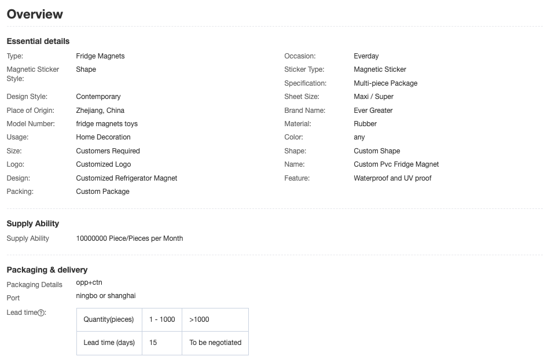Click the 'Packaging Details' label

tap(35, 285)
